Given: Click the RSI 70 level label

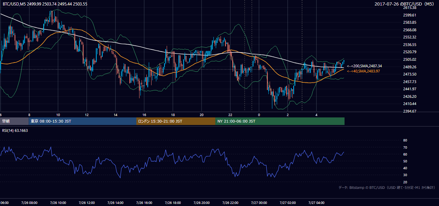Looking at the screenshot, I should (x=405, y=147).
